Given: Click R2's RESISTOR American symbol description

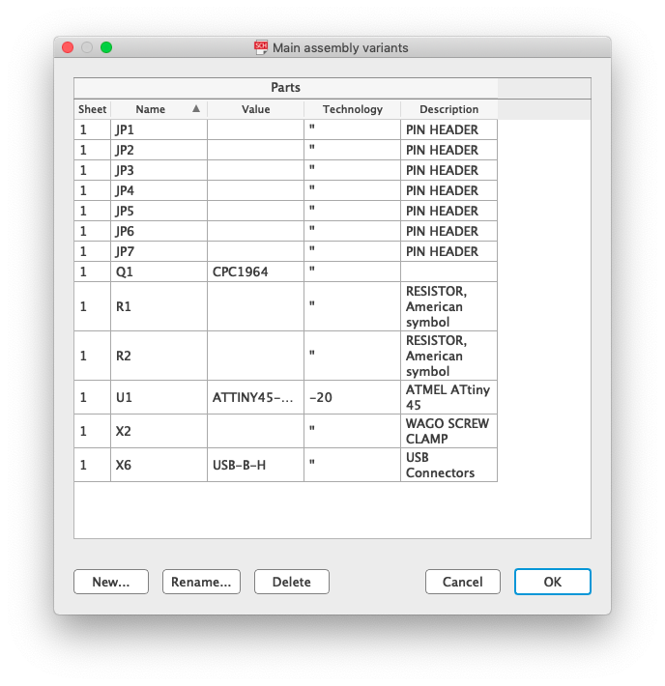Looking at the screenshot, I should tap(449, 356).
